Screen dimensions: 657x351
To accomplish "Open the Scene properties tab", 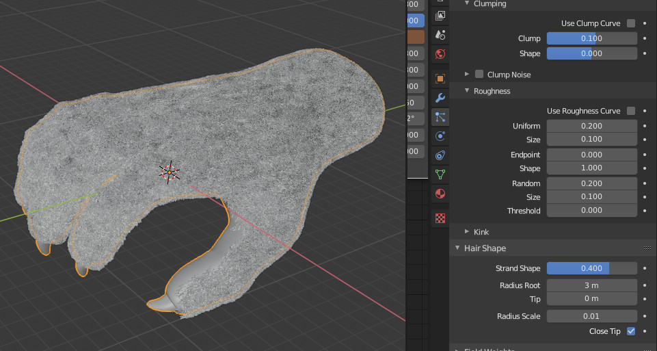I will [440, 35].
